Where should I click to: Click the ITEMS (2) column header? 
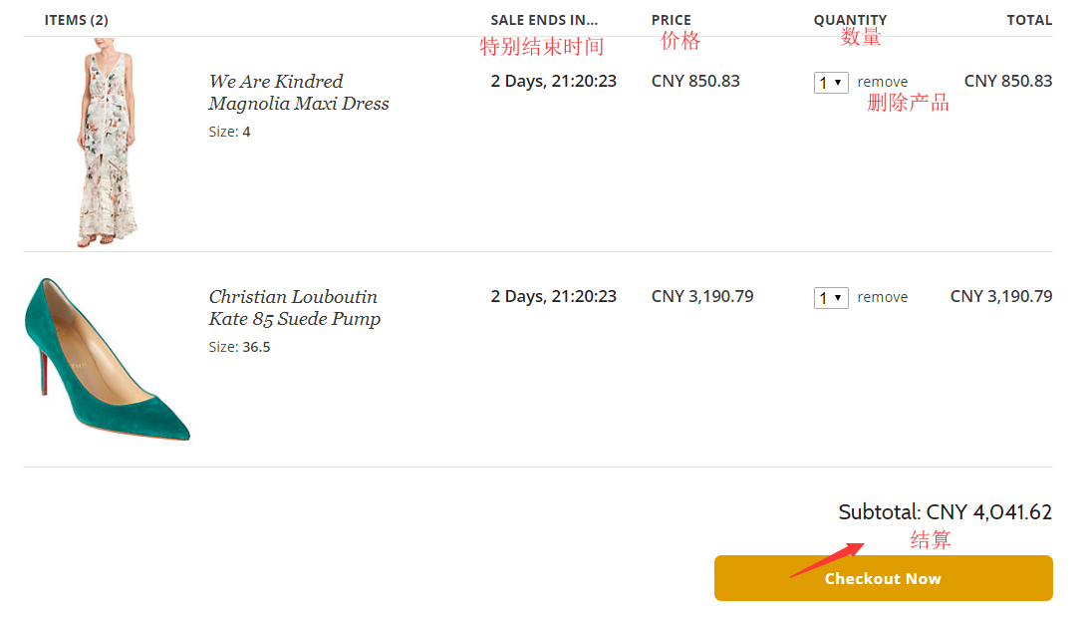77,20
